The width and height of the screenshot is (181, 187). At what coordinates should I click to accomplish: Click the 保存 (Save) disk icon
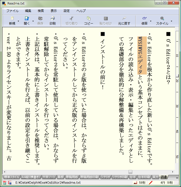(40, 18)
